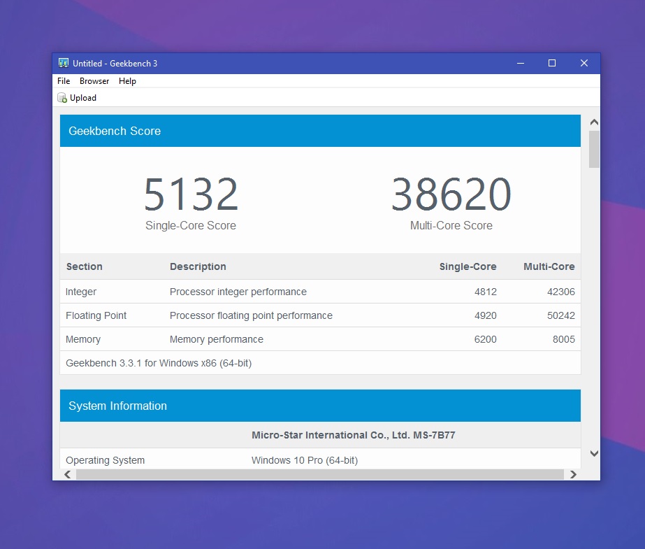
Task: Click the Upload database icon
Action: (x=62, y=97)
